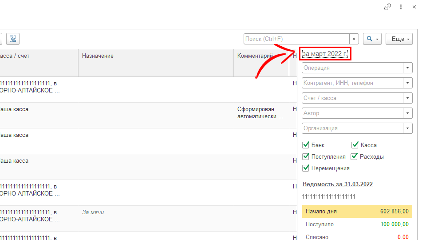Toggle the Касса checkbox

click(355, 145)
